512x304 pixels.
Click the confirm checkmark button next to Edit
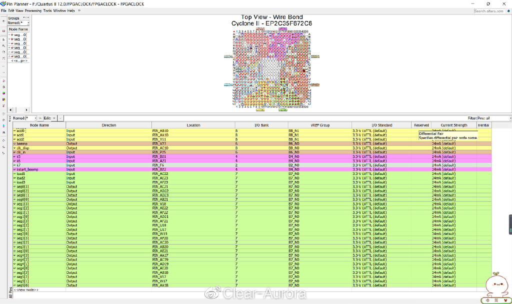coord(60,118)
